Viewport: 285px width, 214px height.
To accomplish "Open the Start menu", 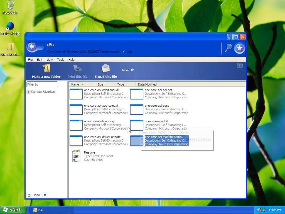I will point(13,210).
